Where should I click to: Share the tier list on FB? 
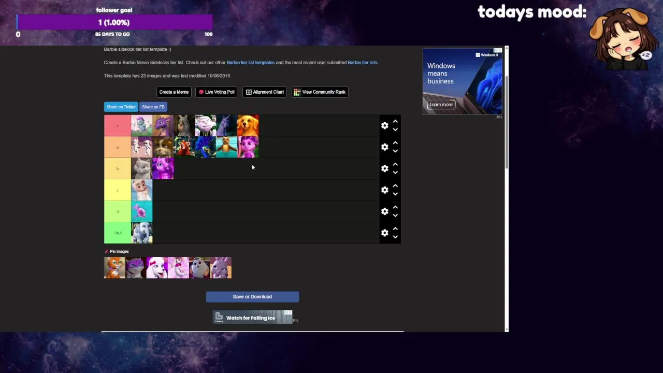point(153,107)
